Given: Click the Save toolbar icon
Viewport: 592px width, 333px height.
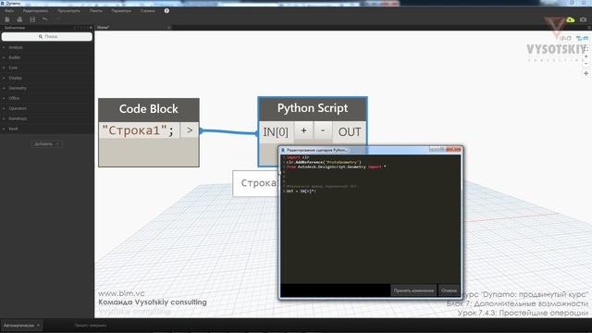Looking at the screenshot, I should click(32, 19).
